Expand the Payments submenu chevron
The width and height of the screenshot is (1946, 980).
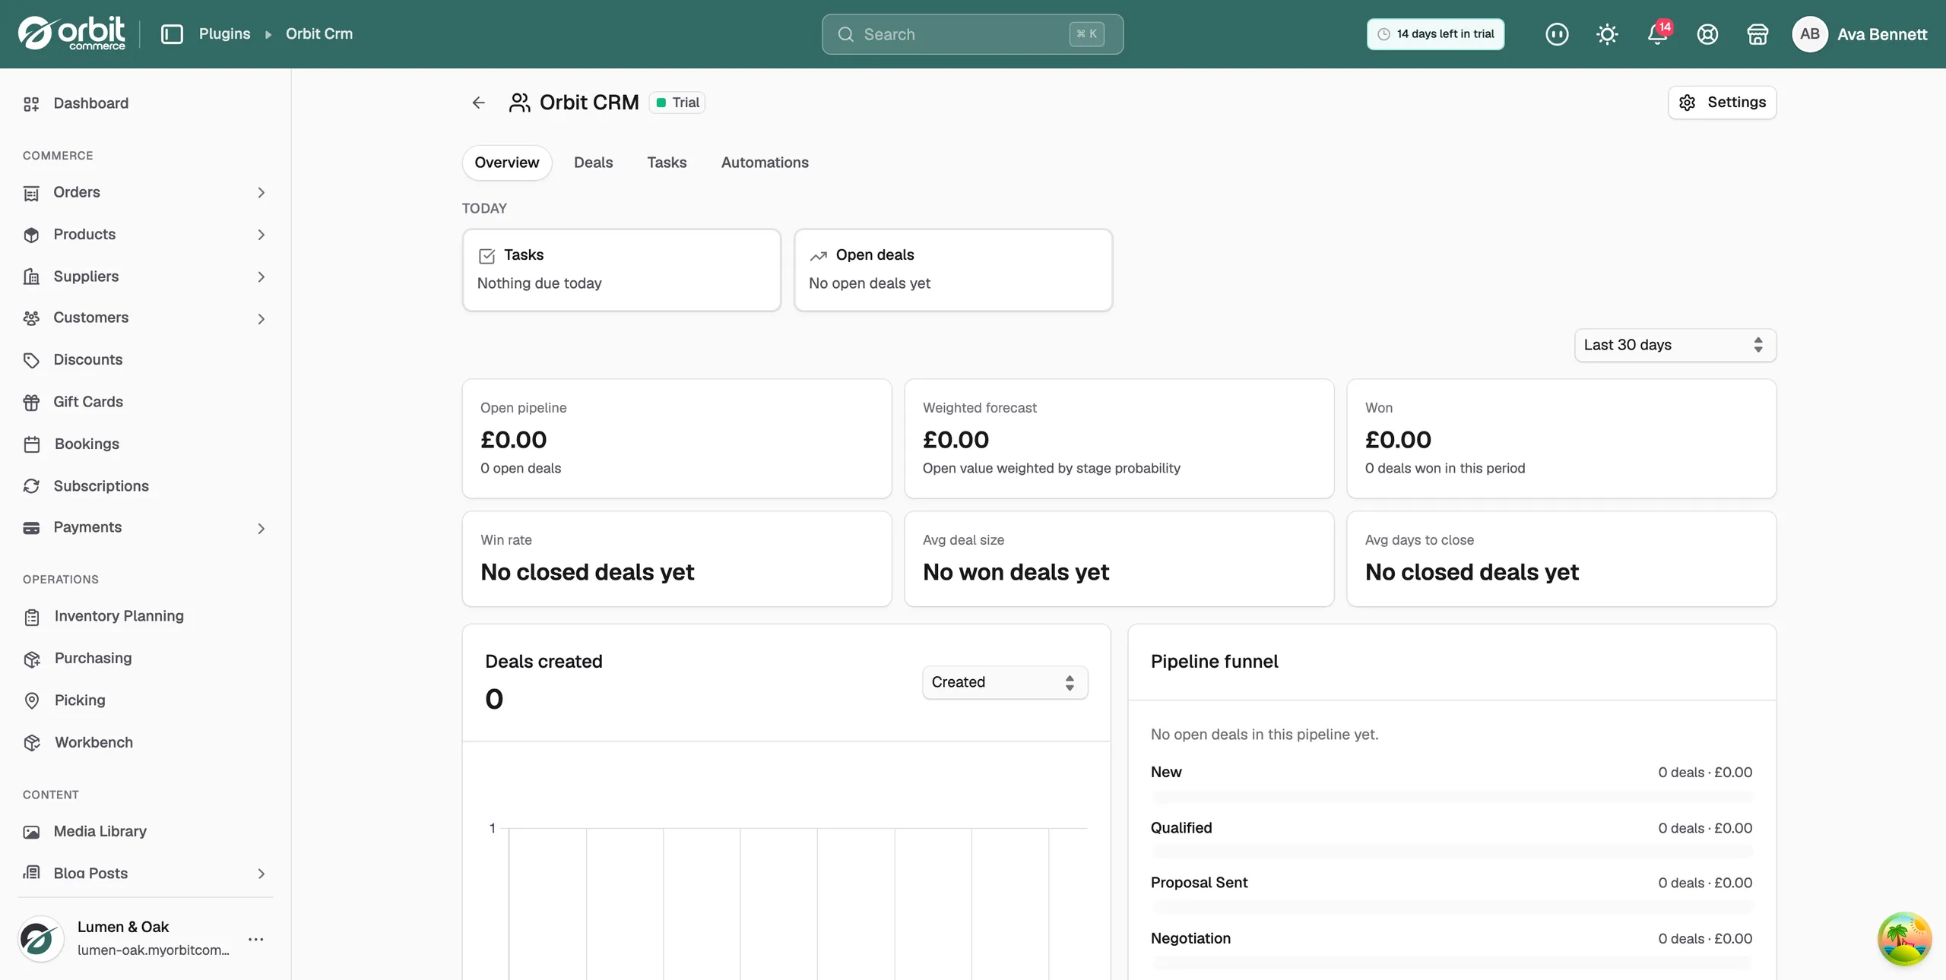click(x=261, y=529)
